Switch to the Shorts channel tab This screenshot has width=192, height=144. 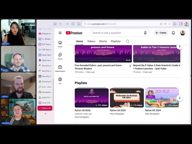[103, 41]
